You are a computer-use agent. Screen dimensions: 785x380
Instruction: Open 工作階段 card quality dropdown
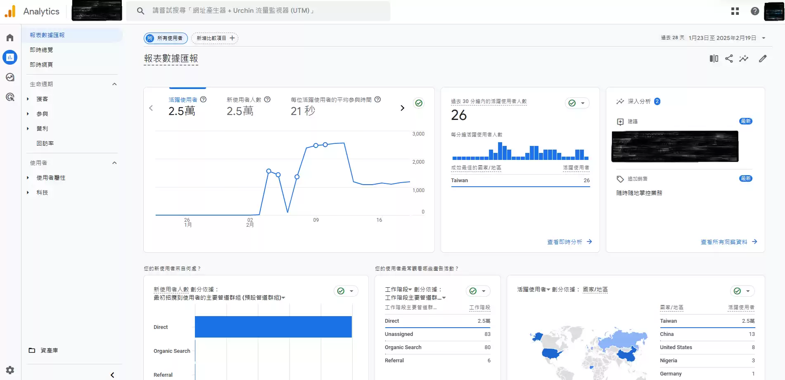[478, 291]
